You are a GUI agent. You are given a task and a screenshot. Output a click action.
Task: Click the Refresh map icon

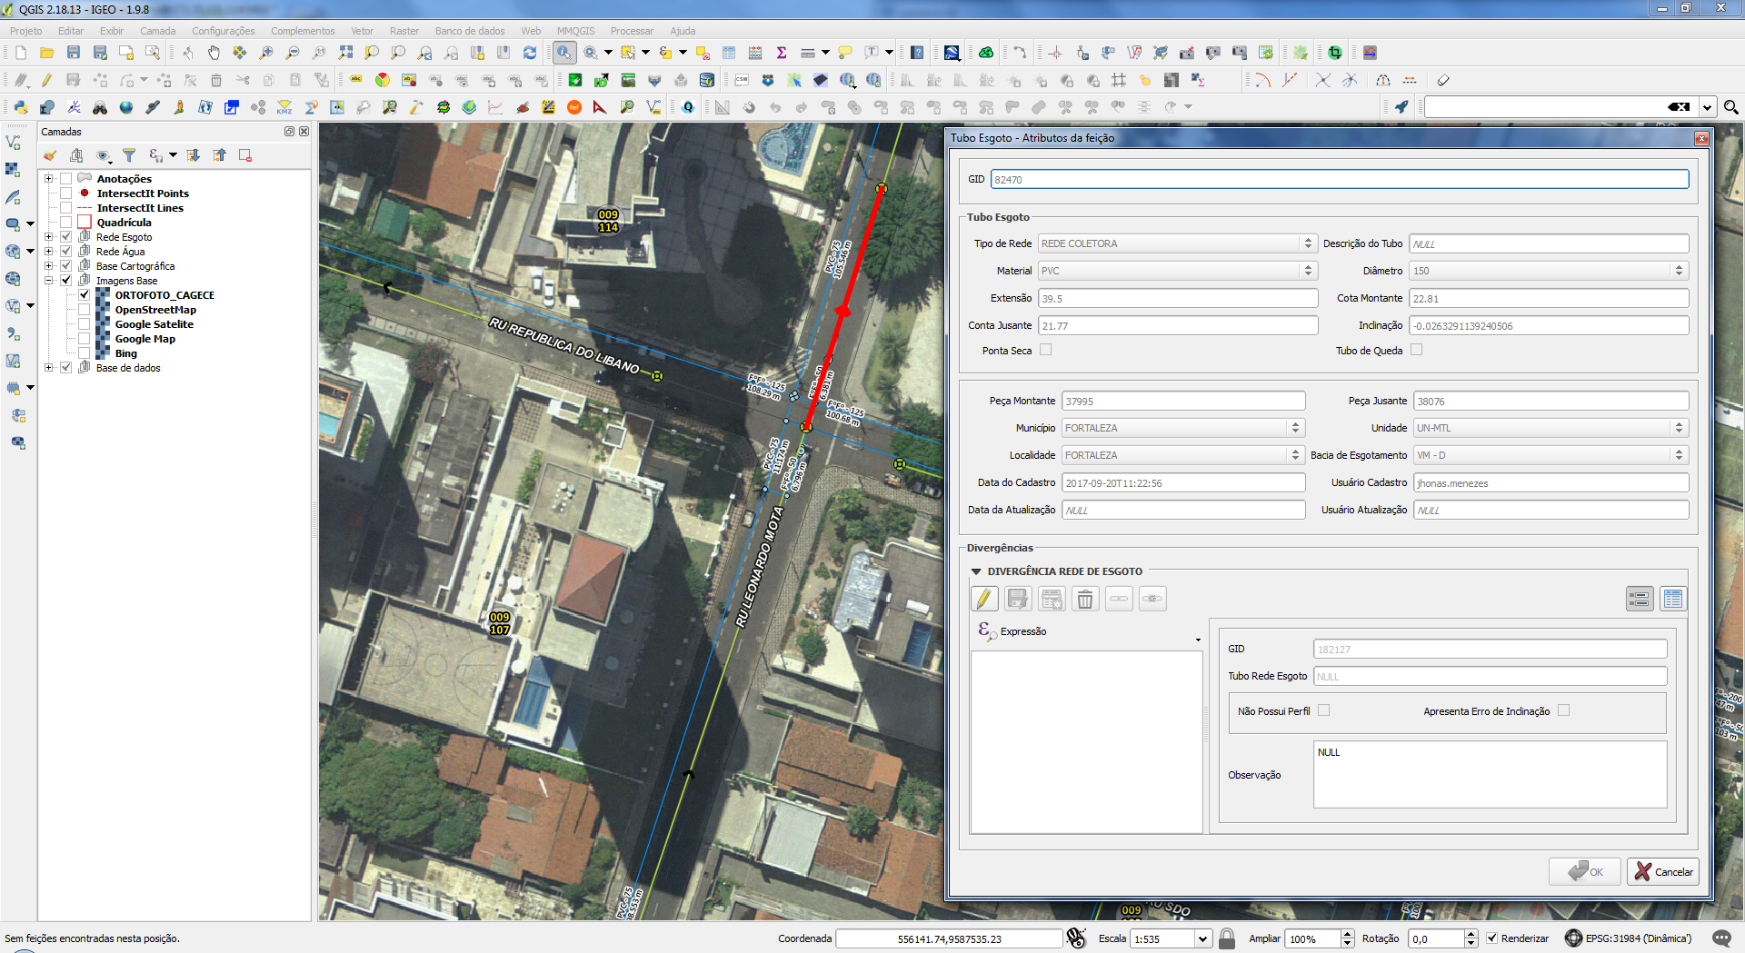(x=530, y=53)
